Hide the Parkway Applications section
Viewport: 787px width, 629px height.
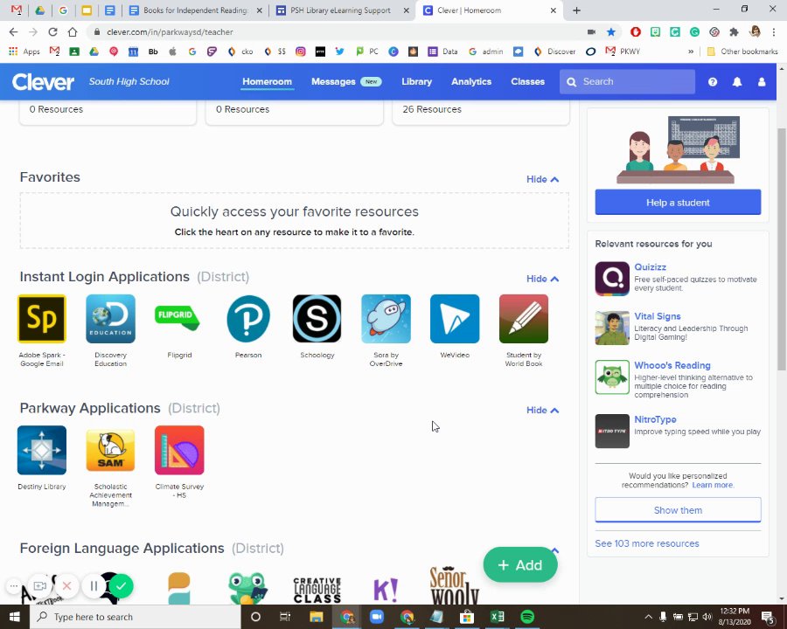coord(542,410)
